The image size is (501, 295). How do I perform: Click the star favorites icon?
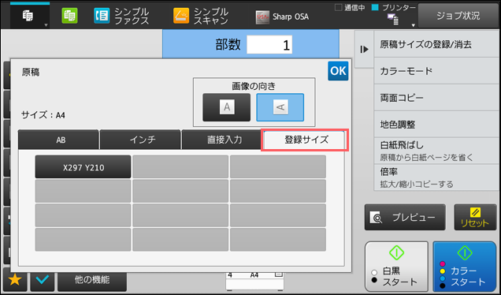click(15, 280)
